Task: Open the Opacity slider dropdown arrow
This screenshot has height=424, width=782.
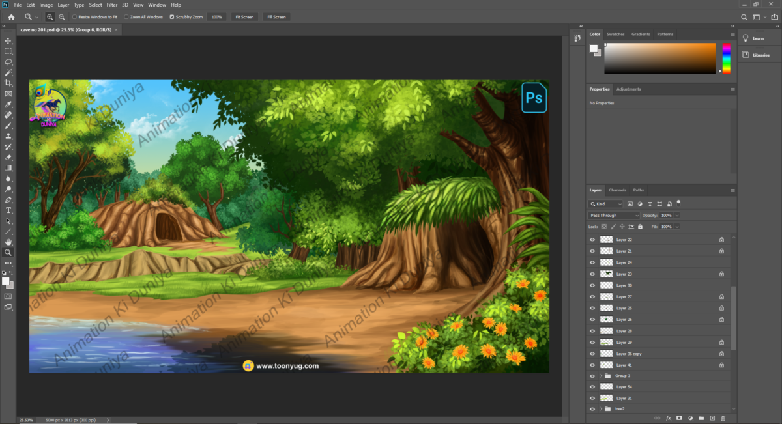Action: click(677, 215)
